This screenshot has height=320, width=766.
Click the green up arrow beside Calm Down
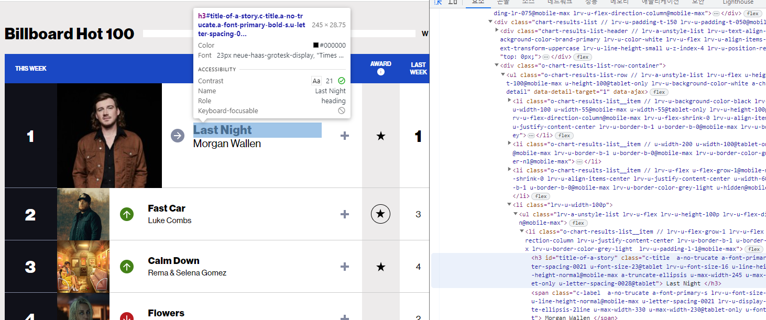pyautogui.click(x=127, y=267)
